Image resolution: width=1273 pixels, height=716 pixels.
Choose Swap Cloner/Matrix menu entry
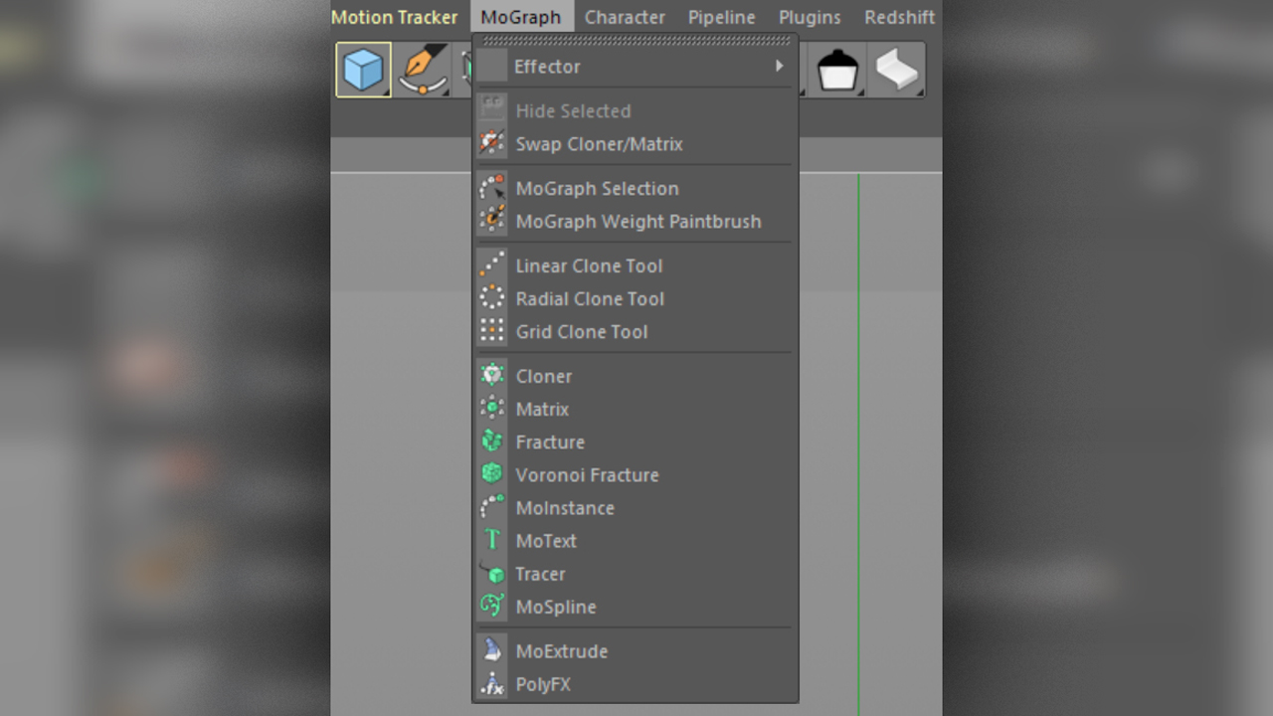click(x=635, y=143)
